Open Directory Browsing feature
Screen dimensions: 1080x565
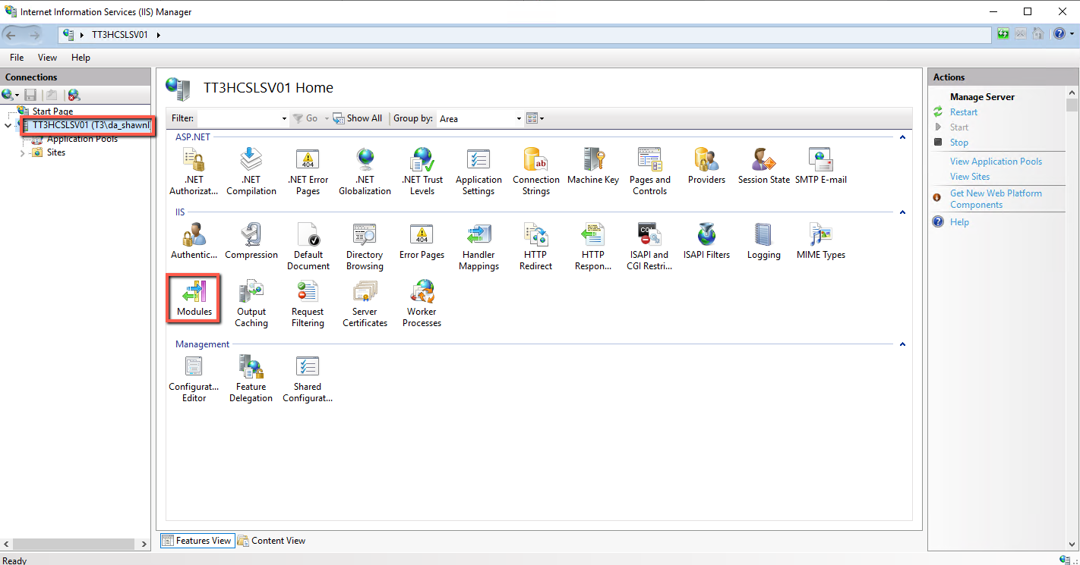pyautogui.click(x=365, y=246)
